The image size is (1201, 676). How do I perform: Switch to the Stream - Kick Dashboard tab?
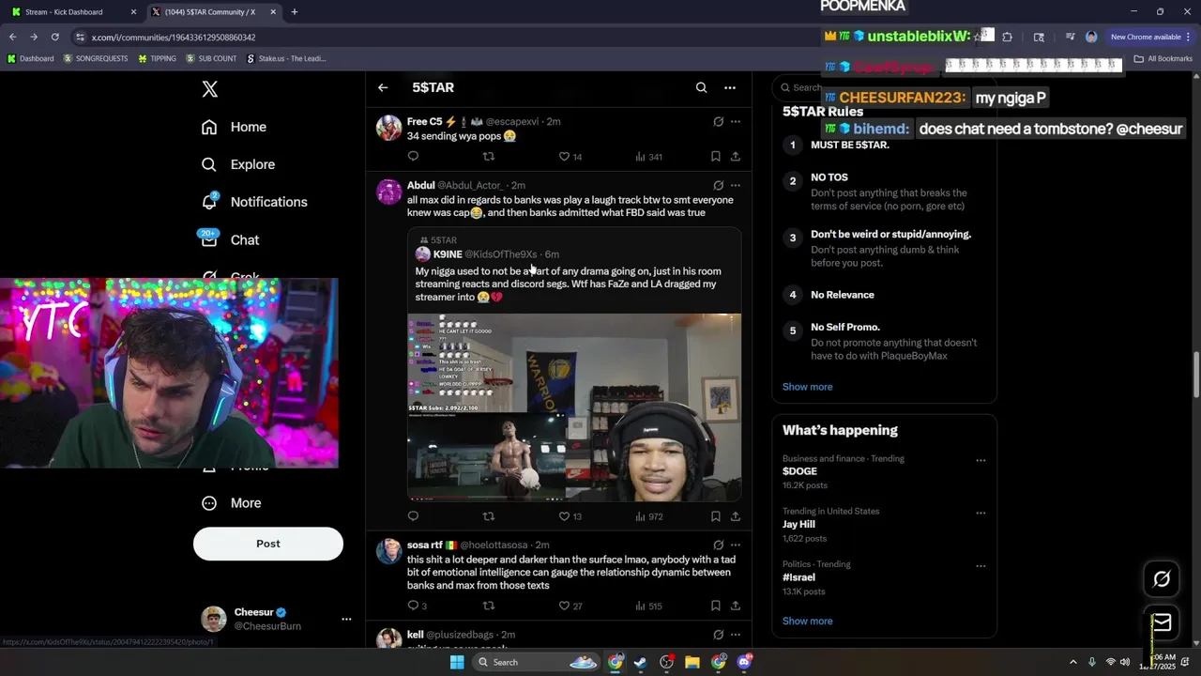pos(70,12)
